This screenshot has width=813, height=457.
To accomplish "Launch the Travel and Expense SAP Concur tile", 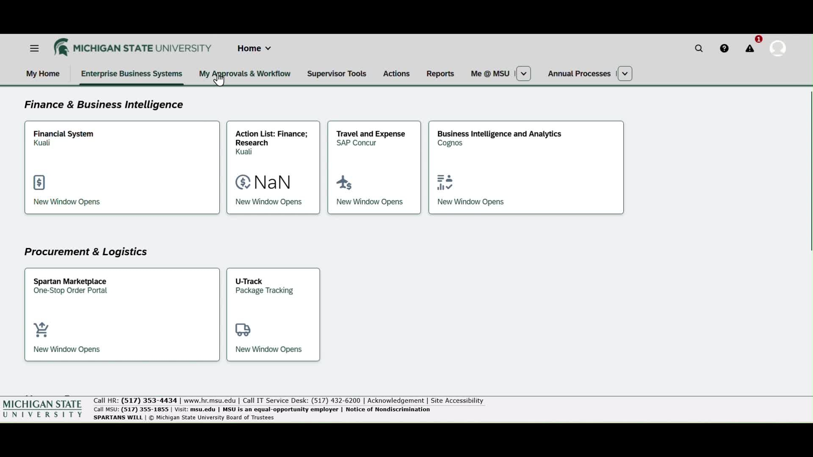I will 374,168.
